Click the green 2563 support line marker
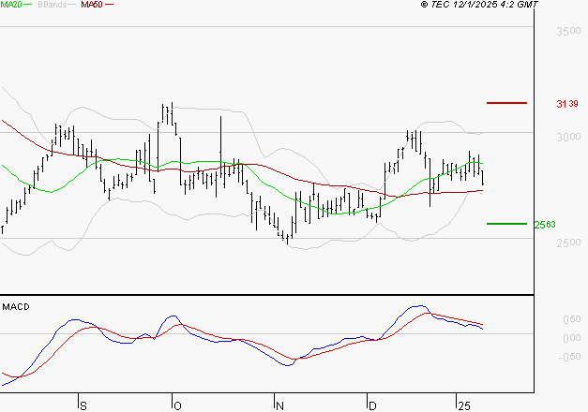Image resolution: width=588 pixels, height=412 pixels. [x=507, y=224]
